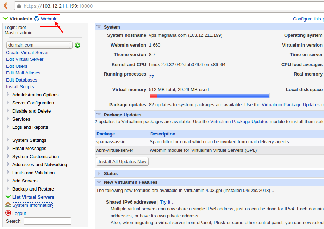The width and height of the screenshot is (324, 229).
Task: Click the Logout link
Action: pos(19,213)
